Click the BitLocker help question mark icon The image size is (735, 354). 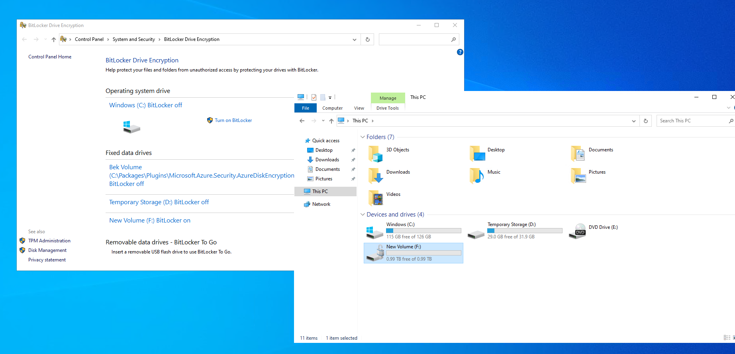coord(460,52)
